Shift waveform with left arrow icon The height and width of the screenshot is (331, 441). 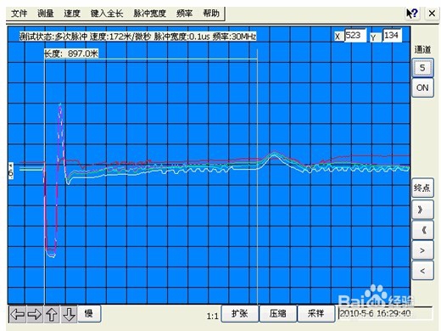coord(18,314)
